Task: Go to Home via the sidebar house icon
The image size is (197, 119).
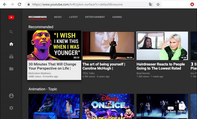Action: (11, 44)
